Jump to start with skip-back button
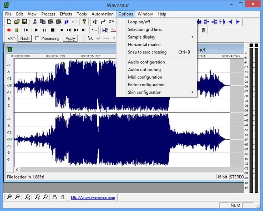 [x=61, y=30]
